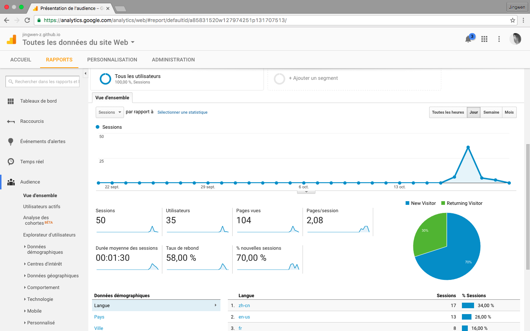Select the Langue demographic row
The image size is (530, 331).
(156, 306)
